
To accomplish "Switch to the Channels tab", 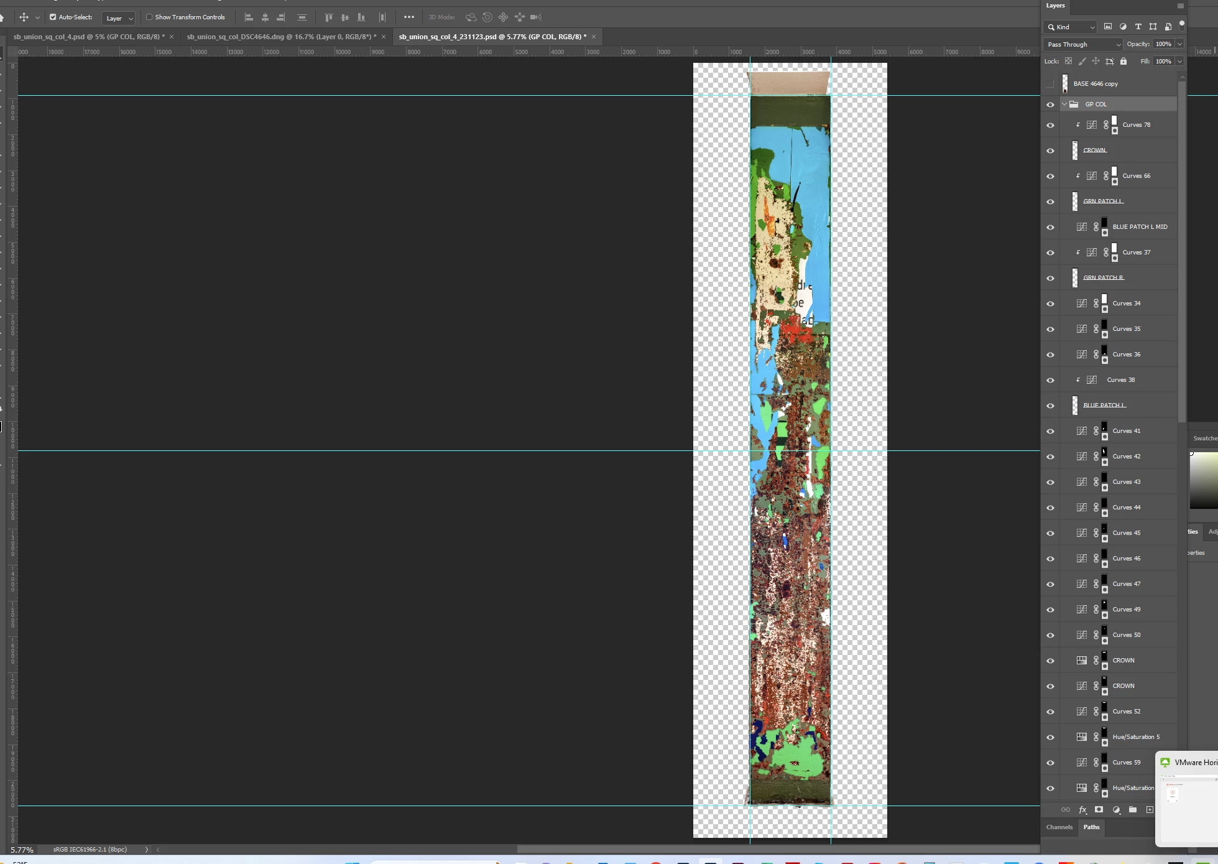I will [x=1059, y=827].
